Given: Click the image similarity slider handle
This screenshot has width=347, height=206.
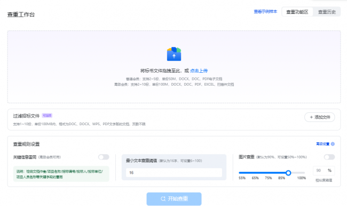Looking at the screenshot, I should tap(288, 173).
